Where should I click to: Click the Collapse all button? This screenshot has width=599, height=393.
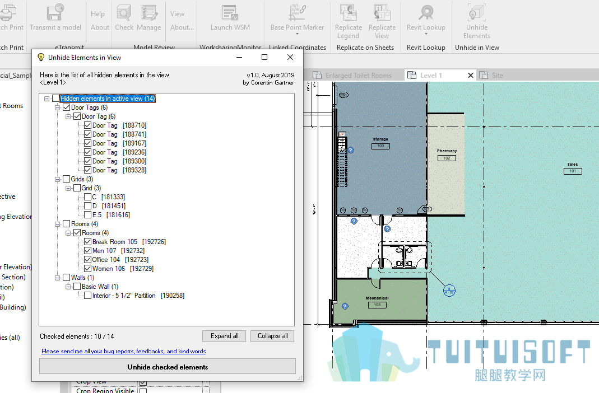(272, 336)
